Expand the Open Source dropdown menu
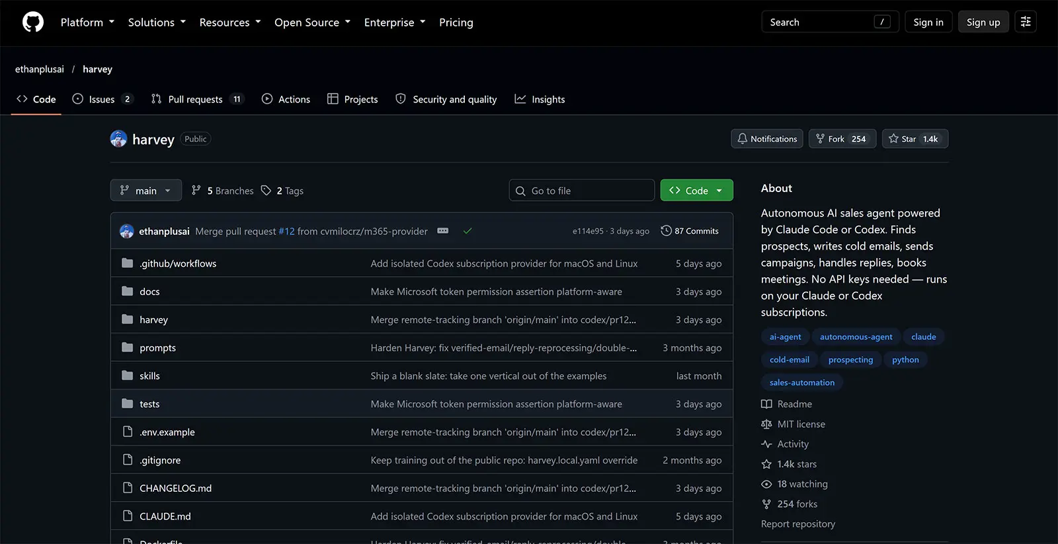 tap(312, 22)
